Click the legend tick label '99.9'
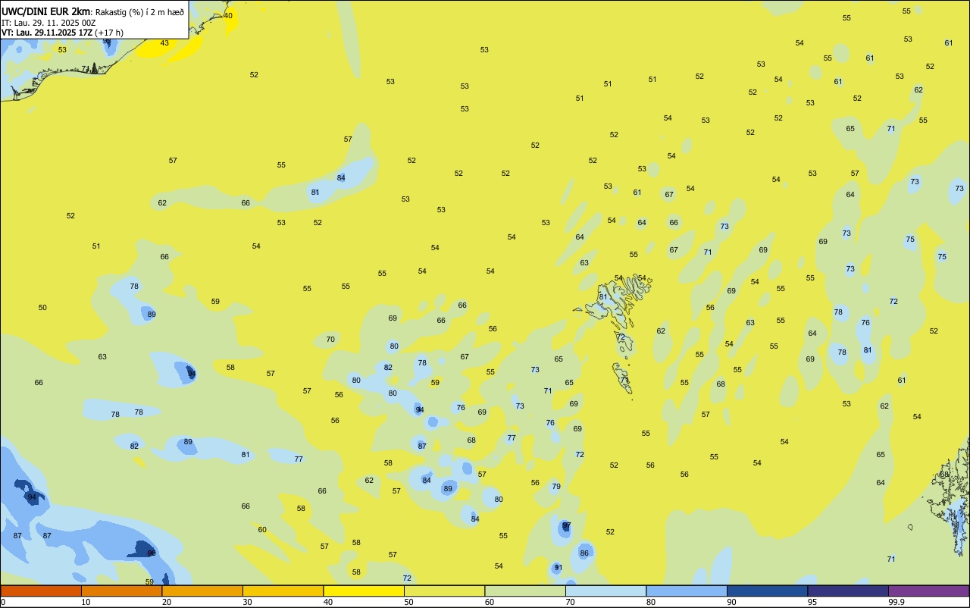This screenshot has width=970, height=608. tap(896, 602)
